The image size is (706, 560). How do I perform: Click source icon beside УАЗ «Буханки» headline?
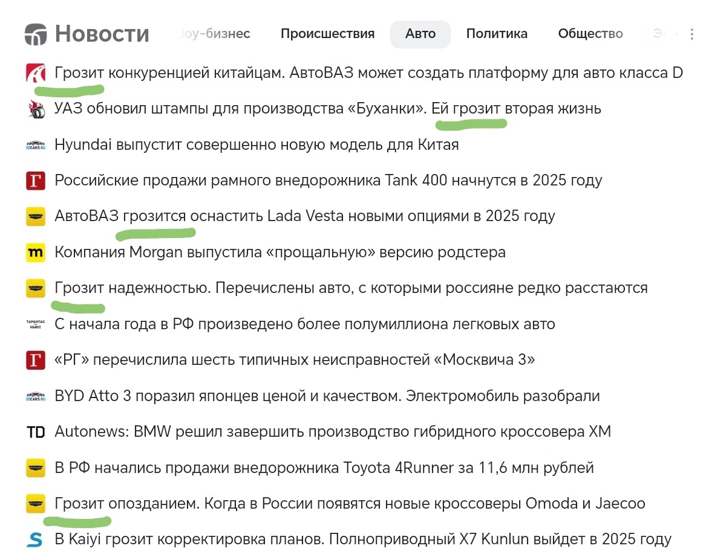[x=36, y=109]
